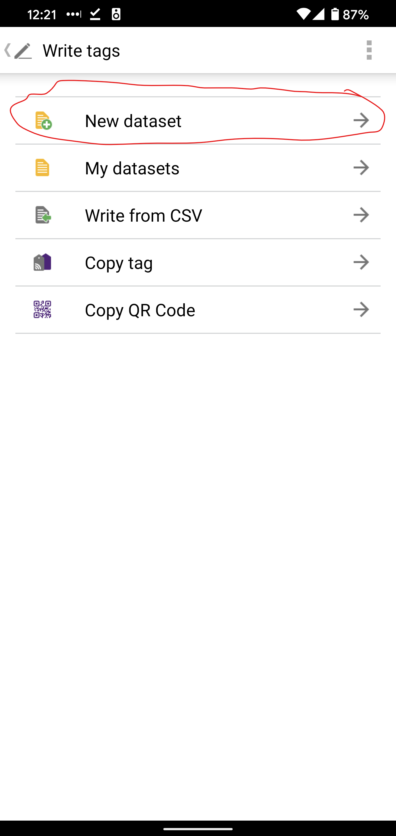The width and height of the screenshot is (396, 836).
Task: Tap the My datasets yellow document icon
Action: (x=42, y=168)
